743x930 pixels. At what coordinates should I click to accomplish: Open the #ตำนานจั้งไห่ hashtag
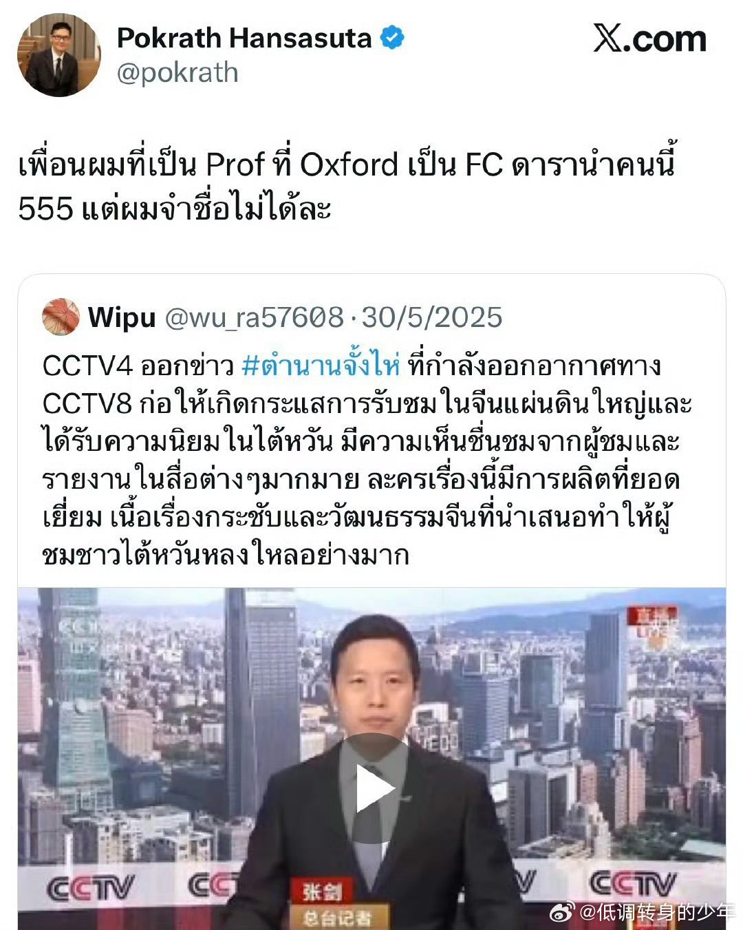321,366
